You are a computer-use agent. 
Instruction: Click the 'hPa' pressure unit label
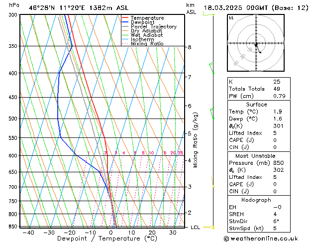(14, 5)
